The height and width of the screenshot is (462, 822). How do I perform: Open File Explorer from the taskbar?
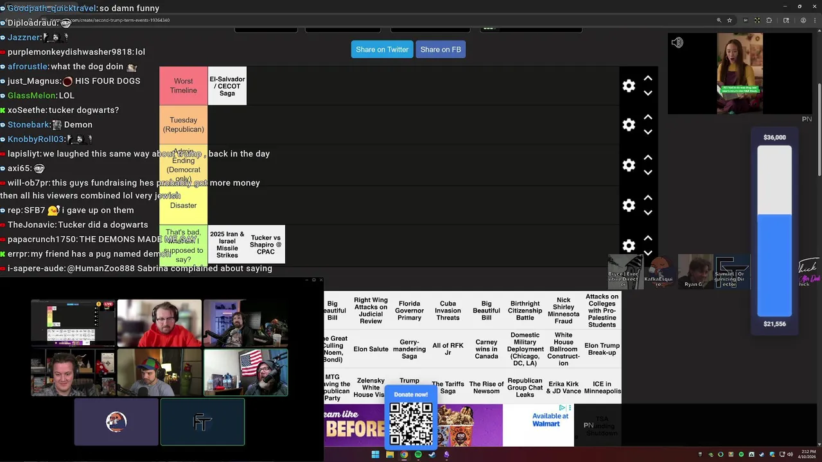tap(390, 455)
